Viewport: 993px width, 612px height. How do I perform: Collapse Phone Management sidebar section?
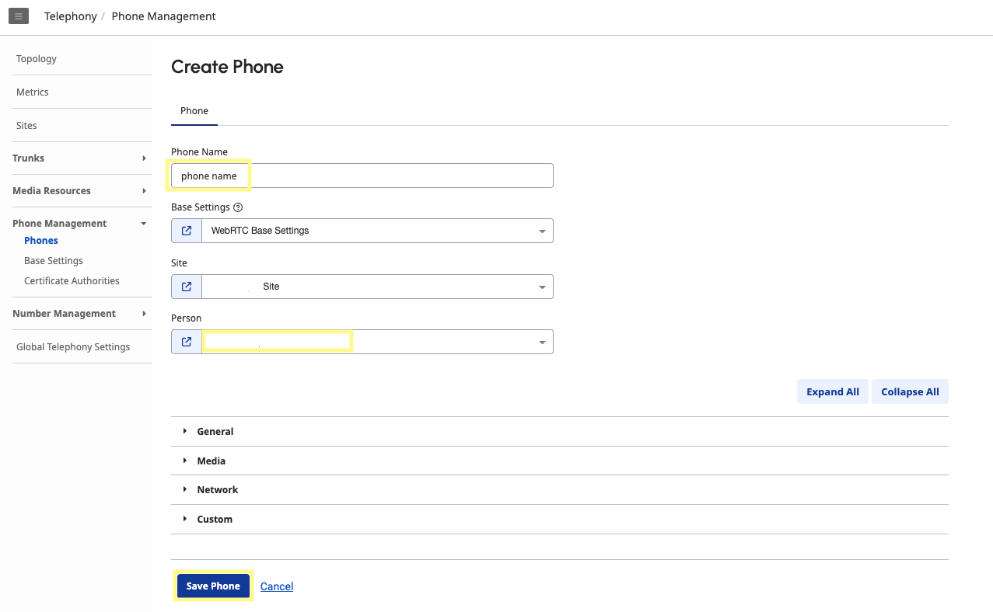(143, 224)
